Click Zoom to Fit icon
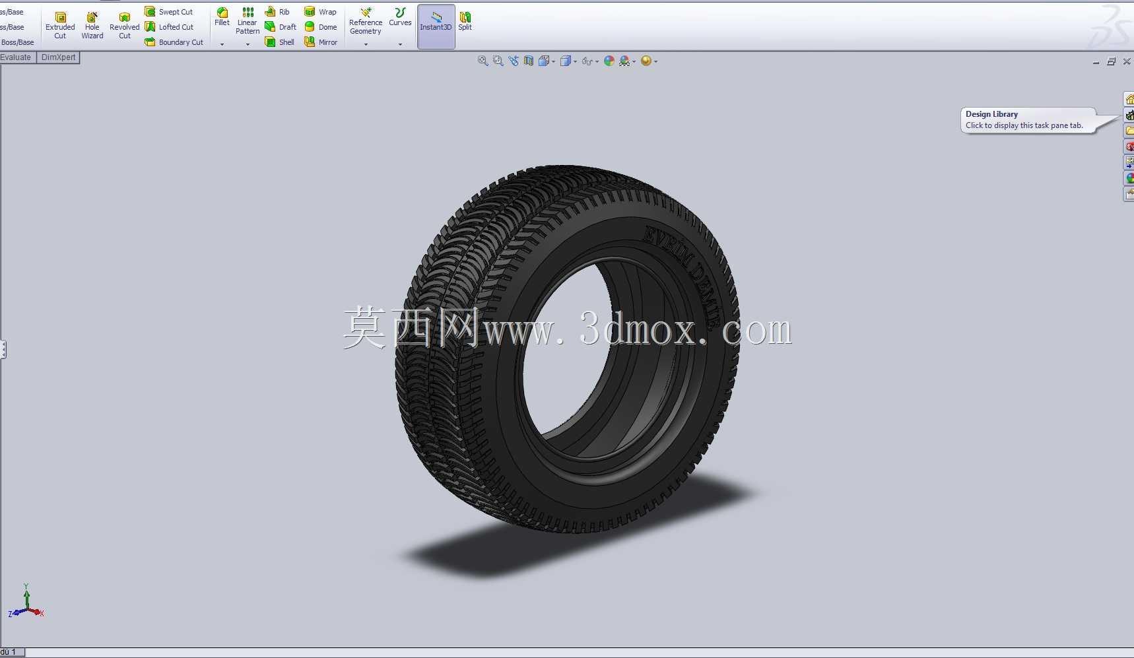 coord(483,61)
